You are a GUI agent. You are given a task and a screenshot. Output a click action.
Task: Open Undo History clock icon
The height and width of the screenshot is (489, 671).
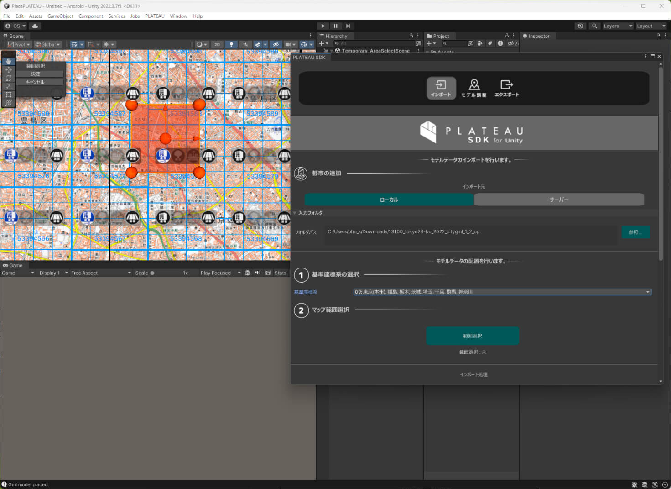(580, 26)
